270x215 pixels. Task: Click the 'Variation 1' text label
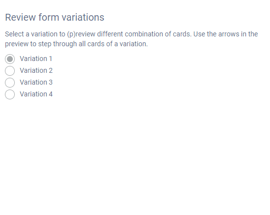(36, 59)
